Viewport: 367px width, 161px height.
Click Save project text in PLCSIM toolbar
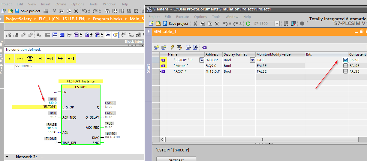(x=179, y=24)
